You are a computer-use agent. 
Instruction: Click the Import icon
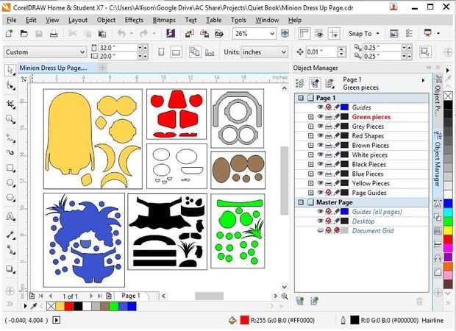pyautogui.click(x=190, y=34)
